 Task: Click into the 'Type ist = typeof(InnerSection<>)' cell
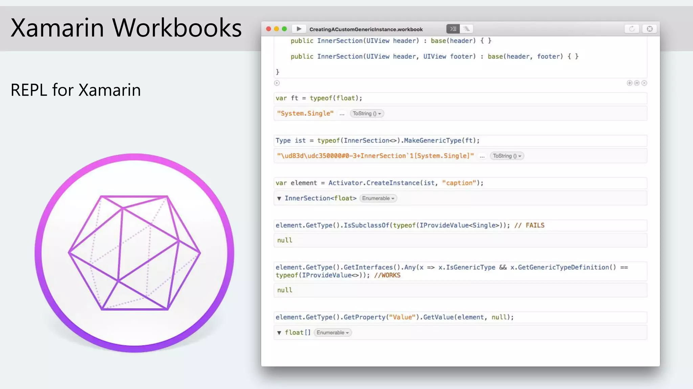click(x=461, y=140)
